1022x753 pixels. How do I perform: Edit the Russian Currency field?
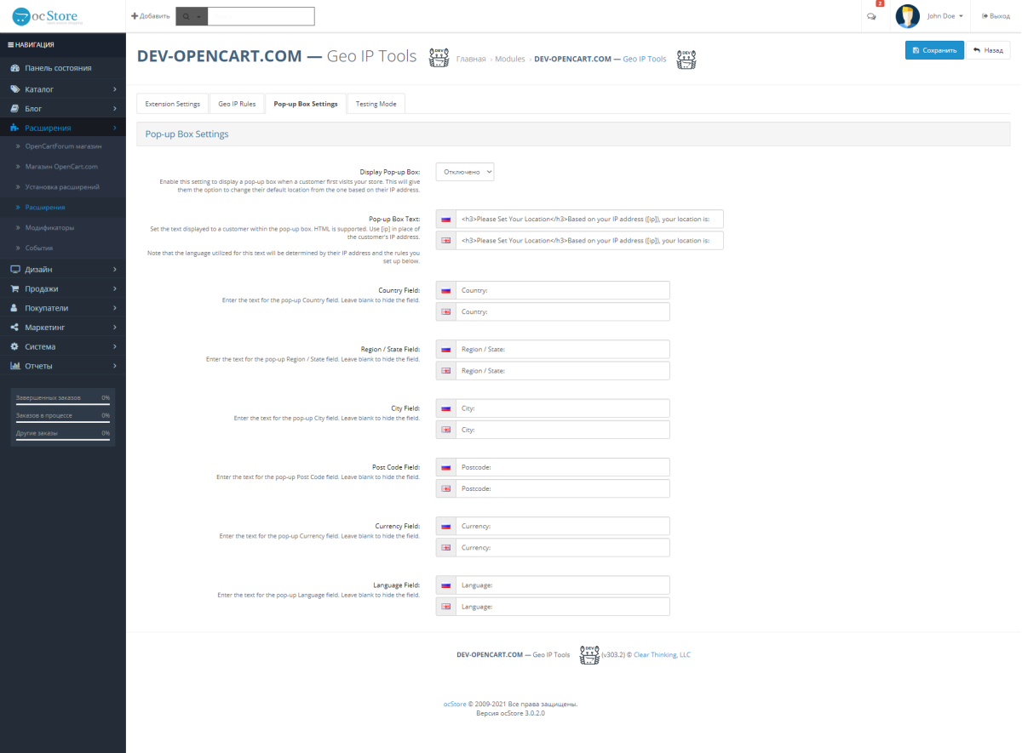(563, 526)
